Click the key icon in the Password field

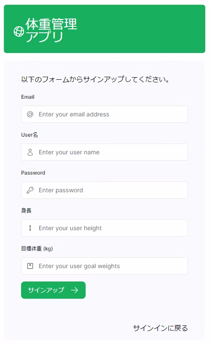[x=30, y=190]
